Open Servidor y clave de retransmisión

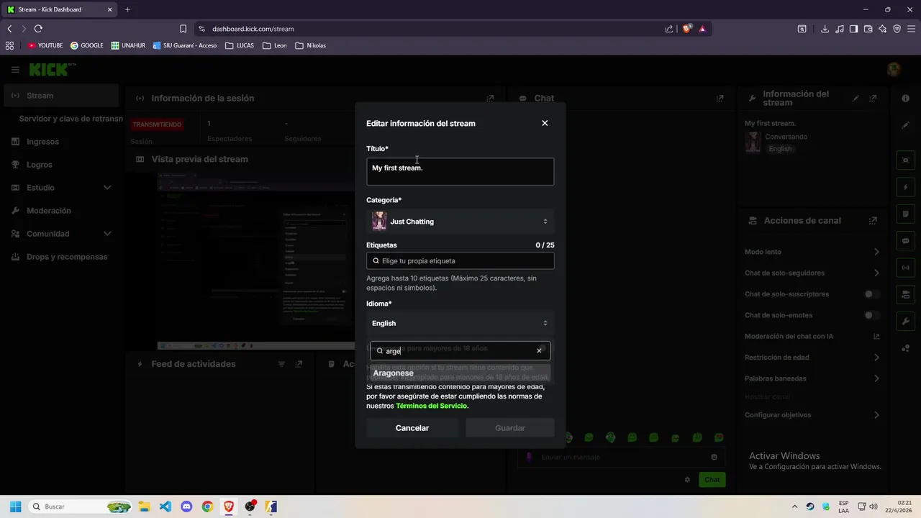click(71, 119)
